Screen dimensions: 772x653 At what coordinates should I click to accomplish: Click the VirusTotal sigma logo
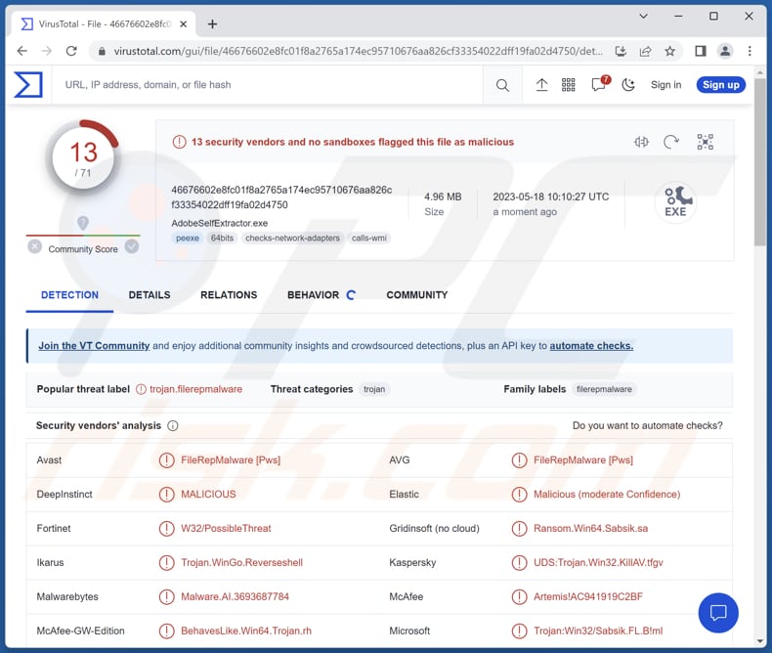(x=28, y=84)
